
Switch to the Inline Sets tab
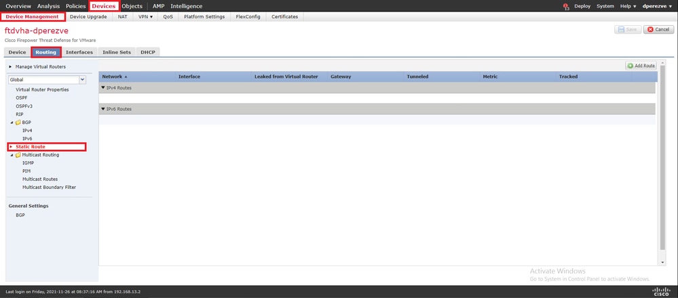[117, 52]
